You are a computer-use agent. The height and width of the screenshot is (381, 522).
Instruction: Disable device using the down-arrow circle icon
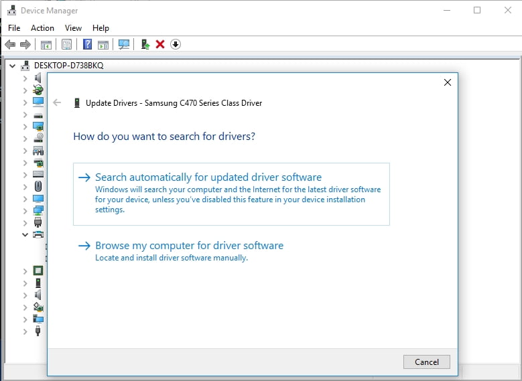click(x=176, y=44)
